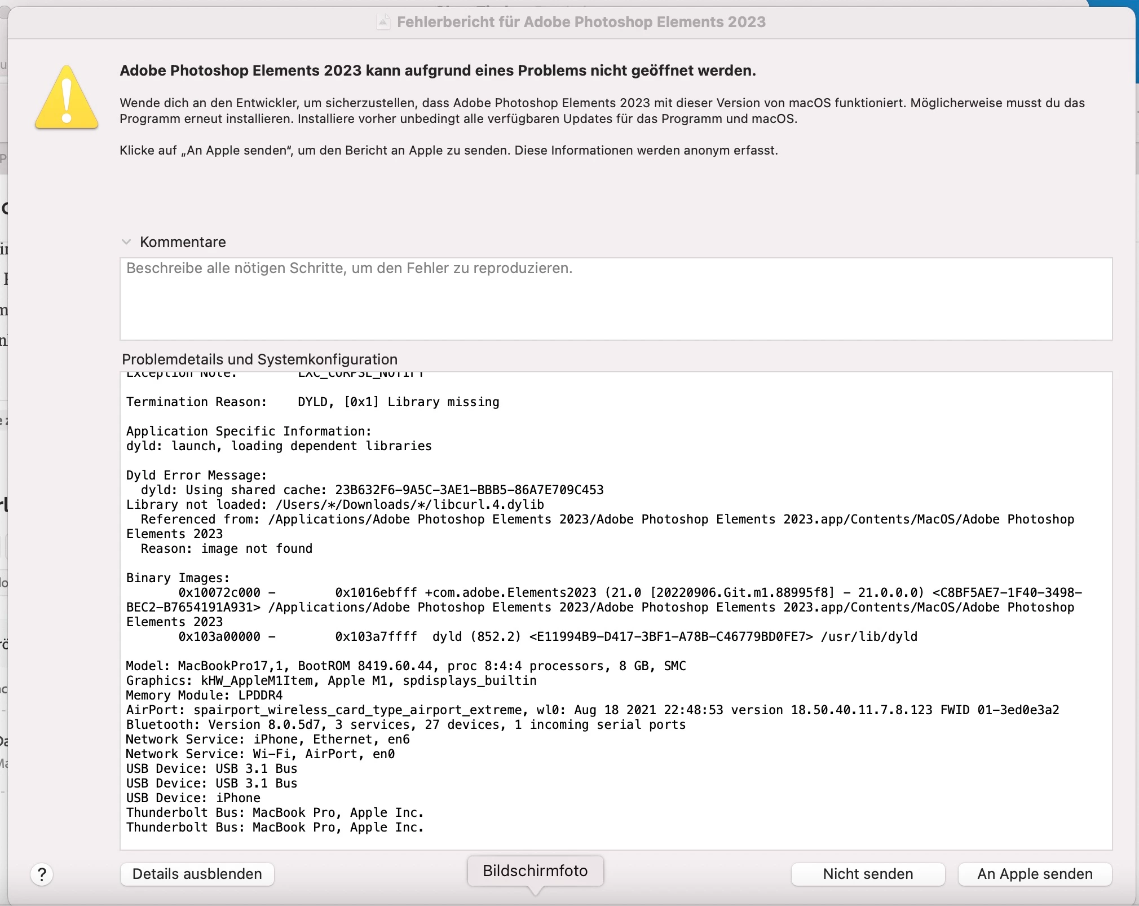
Task: Click the Library not loaded libcurl line
Action: tap(335, 504)
